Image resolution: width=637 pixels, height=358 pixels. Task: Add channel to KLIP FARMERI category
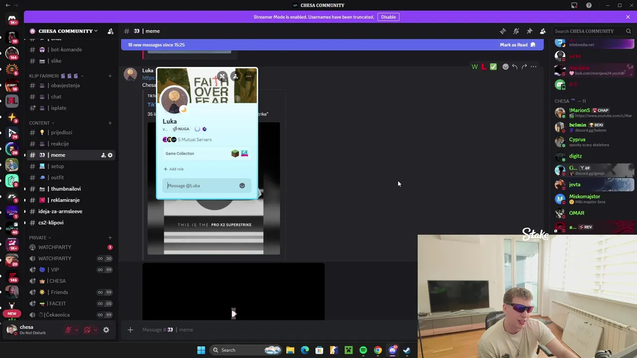110,76
